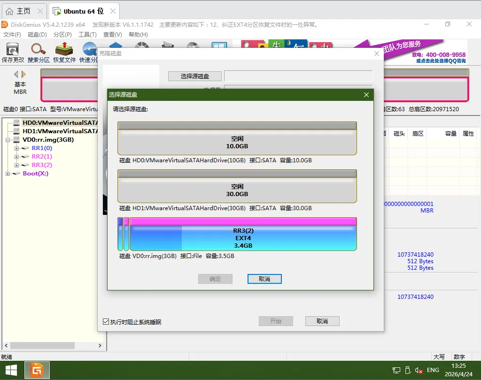
Task: Open the 分区(P) menu
Action: 62,35
